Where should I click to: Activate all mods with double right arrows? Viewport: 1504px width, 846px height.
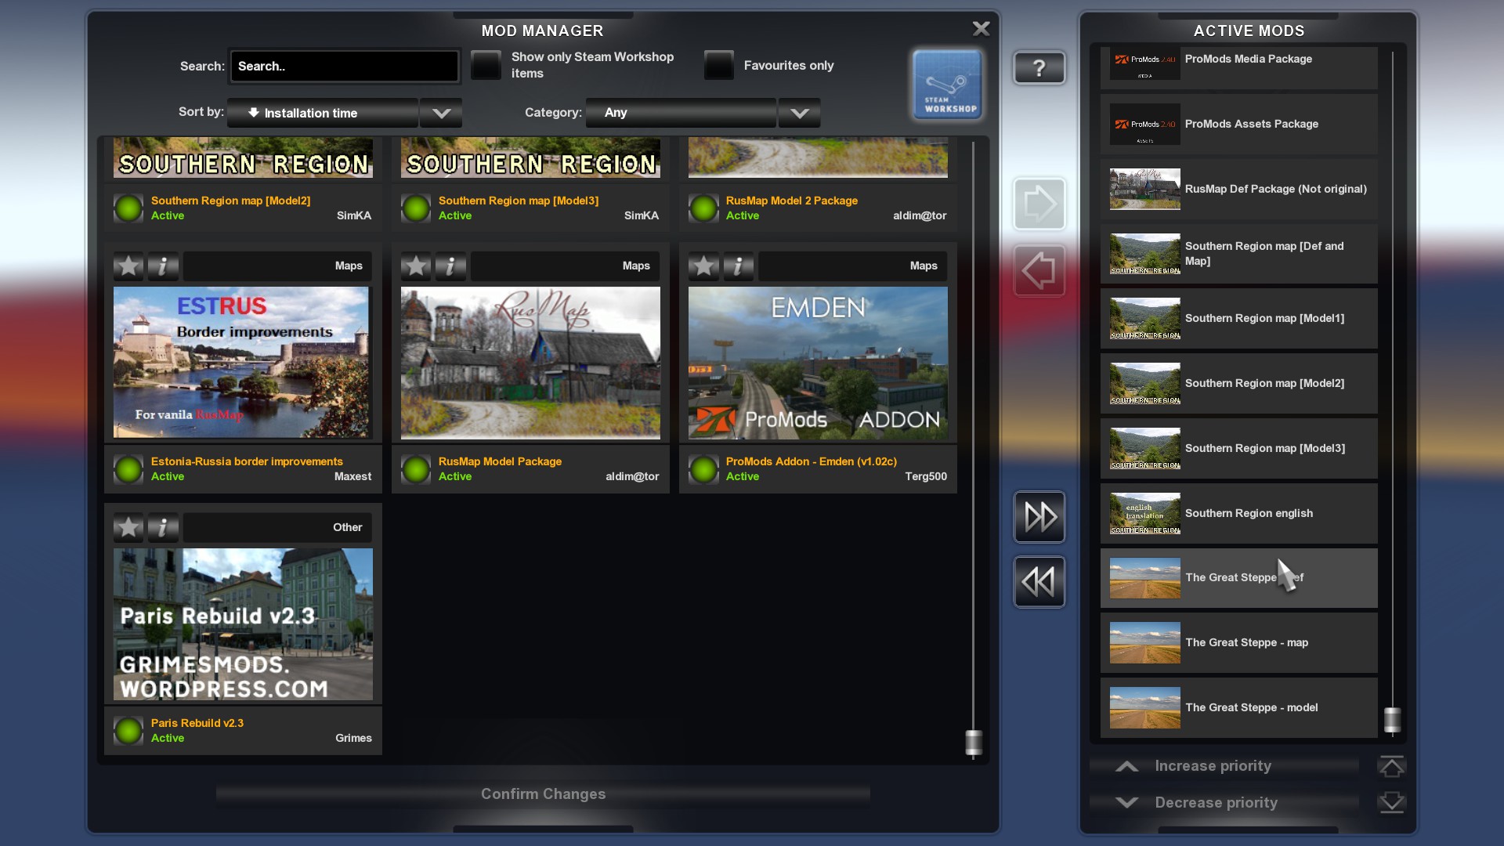pyautogui.click(x=1039, y=517)
